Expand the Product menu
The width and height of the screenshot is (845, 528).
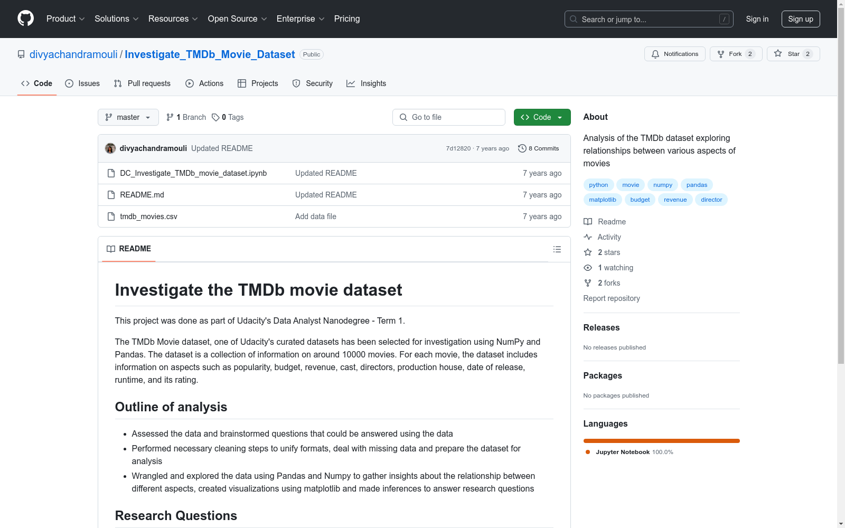click(x=65, y=18)
